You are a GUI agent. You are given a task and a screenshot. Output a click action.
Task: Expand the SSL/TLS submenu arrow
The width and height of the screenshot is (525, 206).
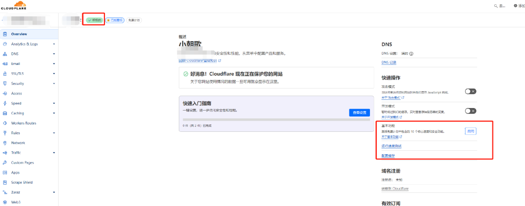(54, 74)
